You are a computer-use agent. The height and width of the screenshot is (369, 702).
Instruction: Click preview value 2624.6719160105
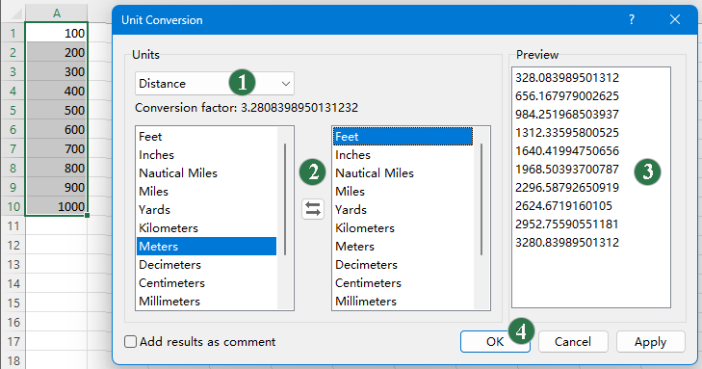point(563,206)
